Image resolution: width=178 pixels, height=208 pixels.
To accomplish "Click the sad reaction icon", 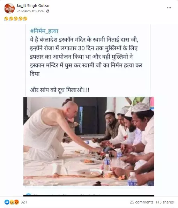I will click(x=12, y=202).
